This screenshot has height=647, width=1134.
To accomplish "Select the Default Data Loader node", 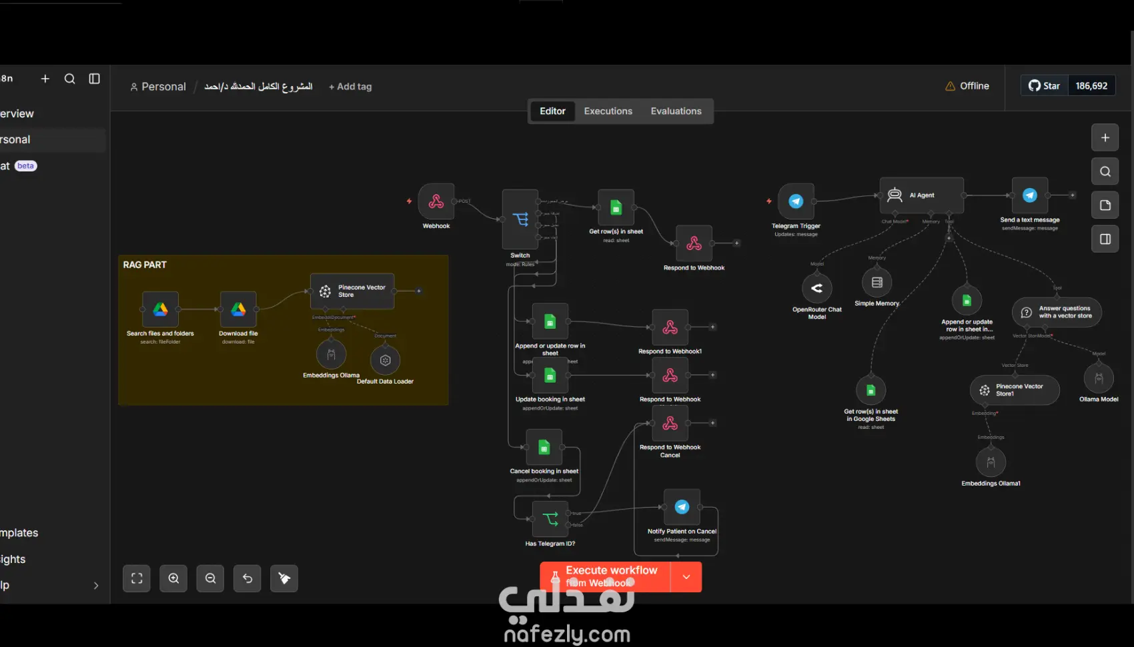I will 385,360.
